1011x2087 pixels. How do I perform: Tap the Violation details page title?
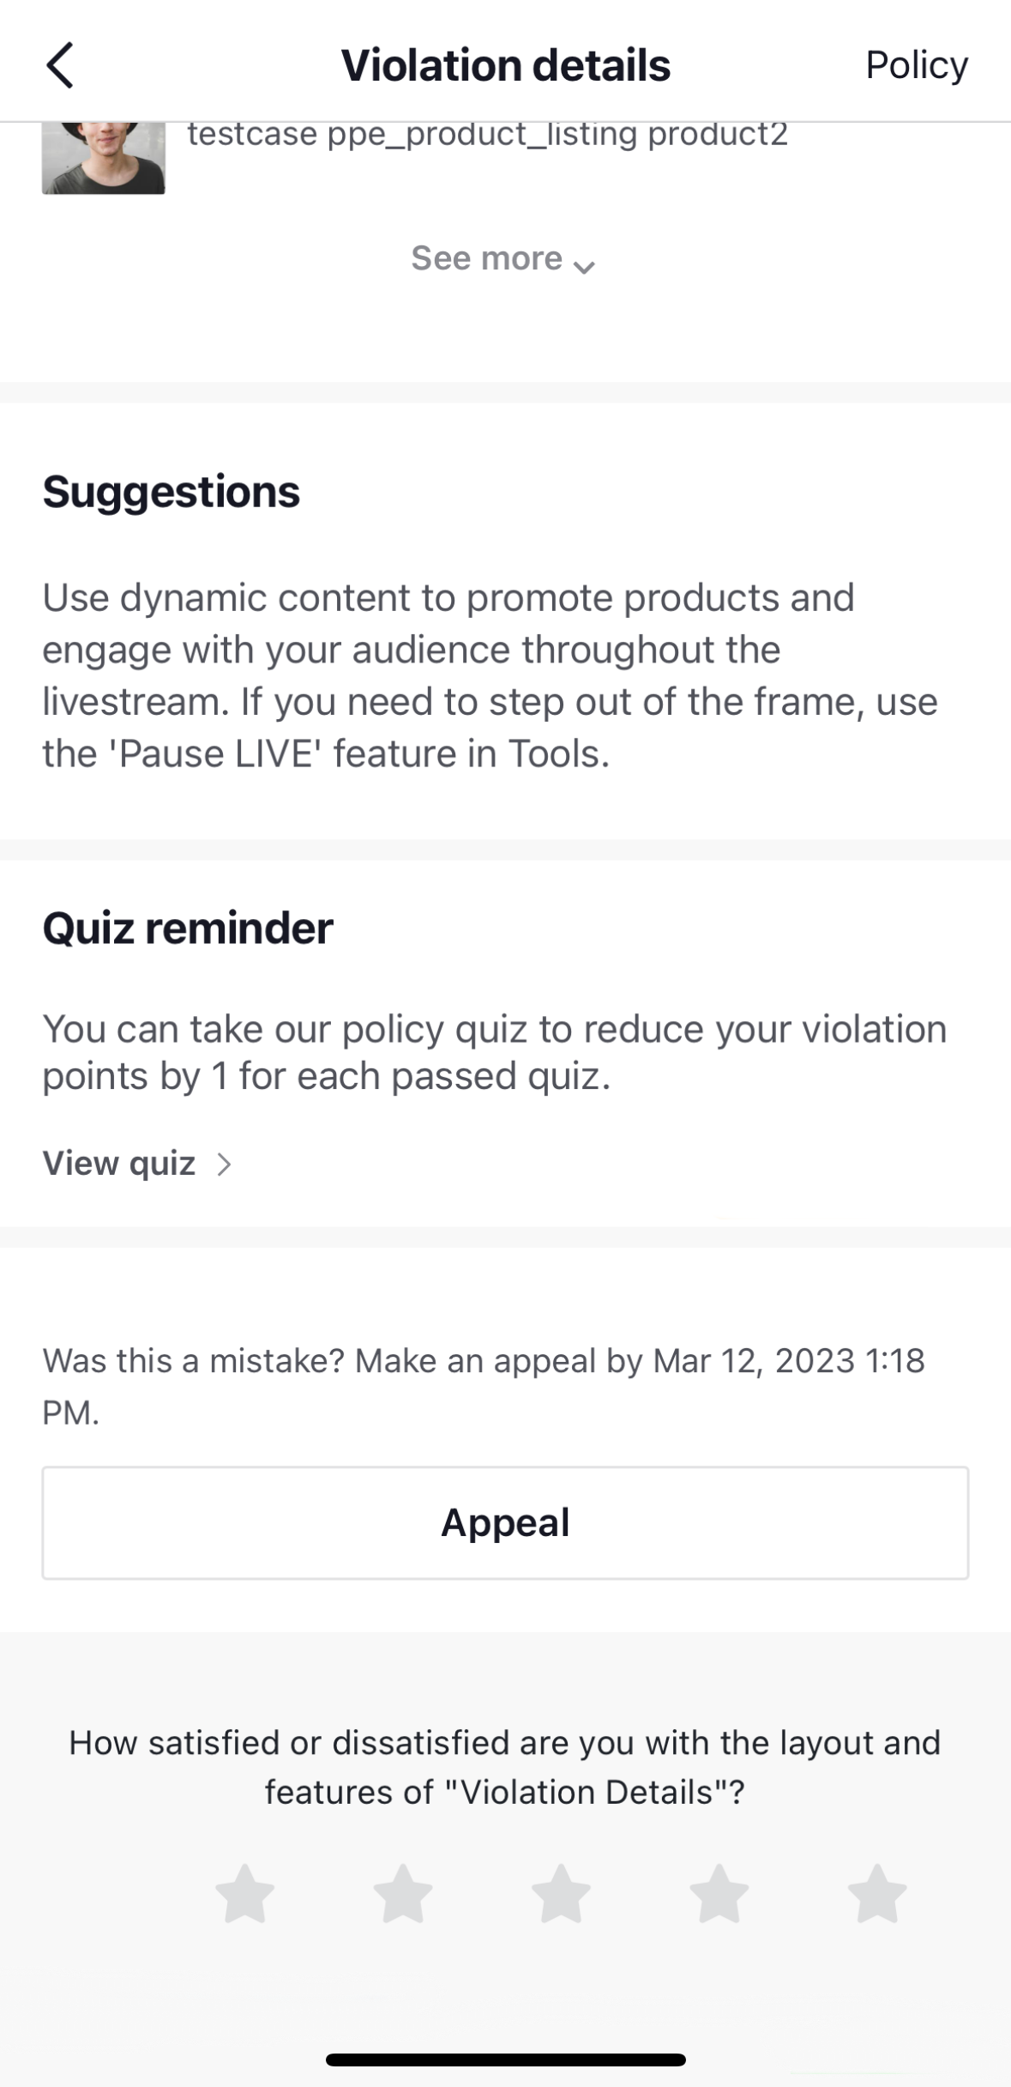(505, 65)
